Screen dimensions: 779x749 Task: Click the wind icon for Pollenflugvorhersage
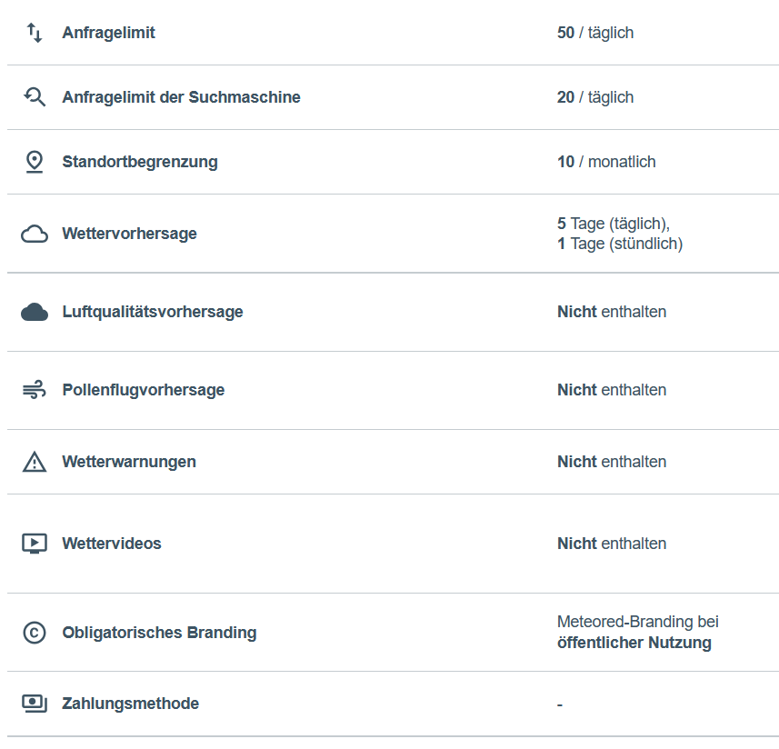coord(35,390)
